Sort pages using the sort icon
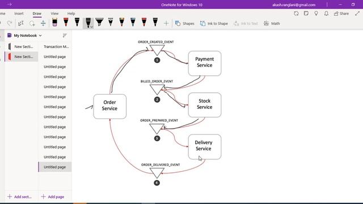Viewport: 363px width, 204px height. pyautogui.click(x=65, y=35)
